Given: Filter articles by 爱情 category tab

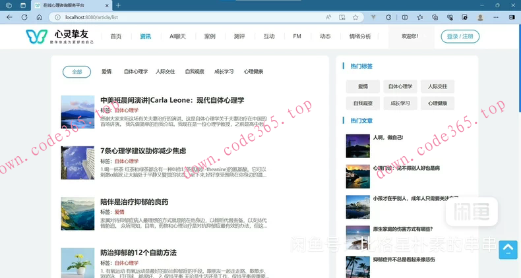Looking at the screenshot, I should pos(107,72).
